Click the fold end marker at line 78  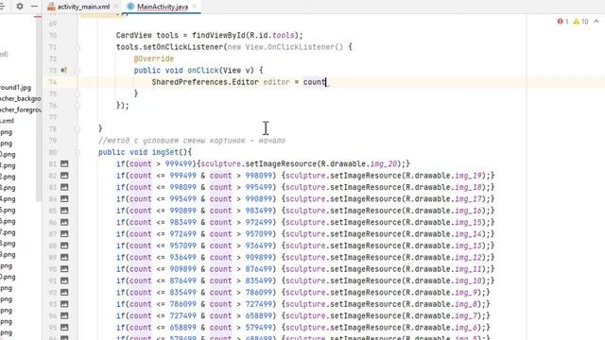pos(78,129)
